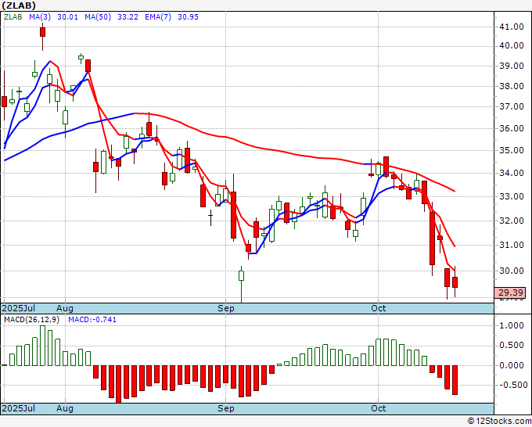Select the MA(50) value 33.22
Viewport: 532px width, 427px height.
coord(128,17)
